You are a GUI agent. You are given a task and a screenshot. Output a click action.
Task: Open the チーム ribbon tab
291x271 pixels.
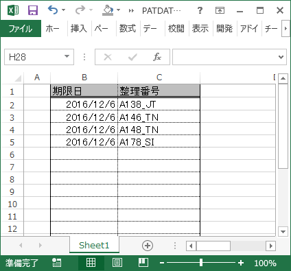pos(271,29)
